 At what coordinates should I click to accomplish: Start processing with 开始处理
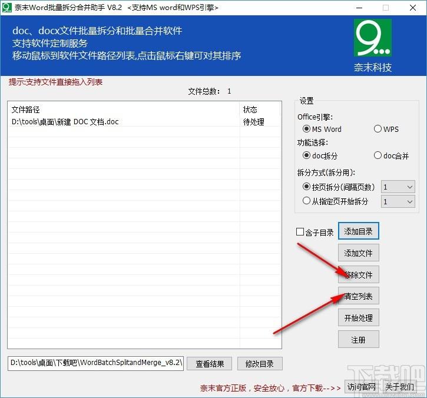click(358, 318)
